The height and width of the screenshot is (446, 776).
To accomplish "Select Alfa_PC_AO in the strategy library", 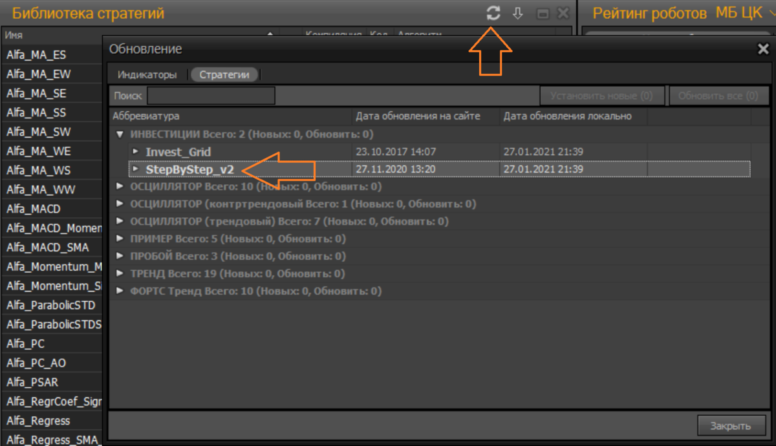I will [x=36, y=363].
